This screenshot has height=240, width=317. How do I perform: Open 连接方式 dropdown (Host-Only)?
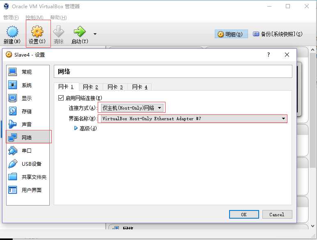(x=132, y=108)
